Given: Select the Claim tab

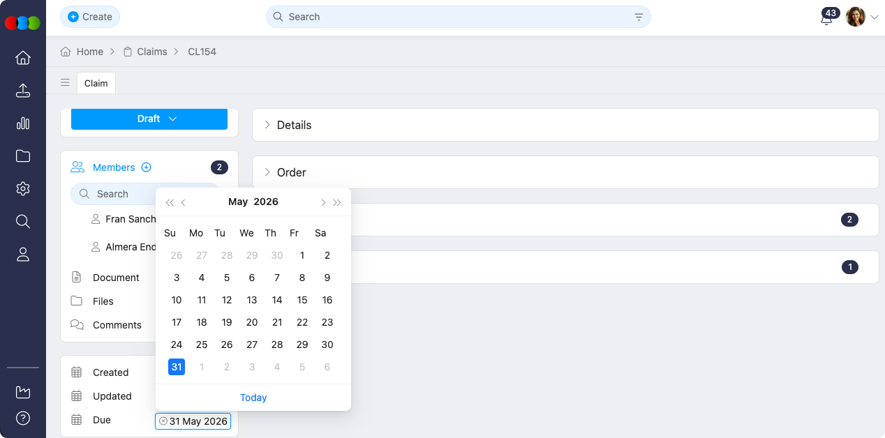Looking at the screenshot, I should point(96,83).
